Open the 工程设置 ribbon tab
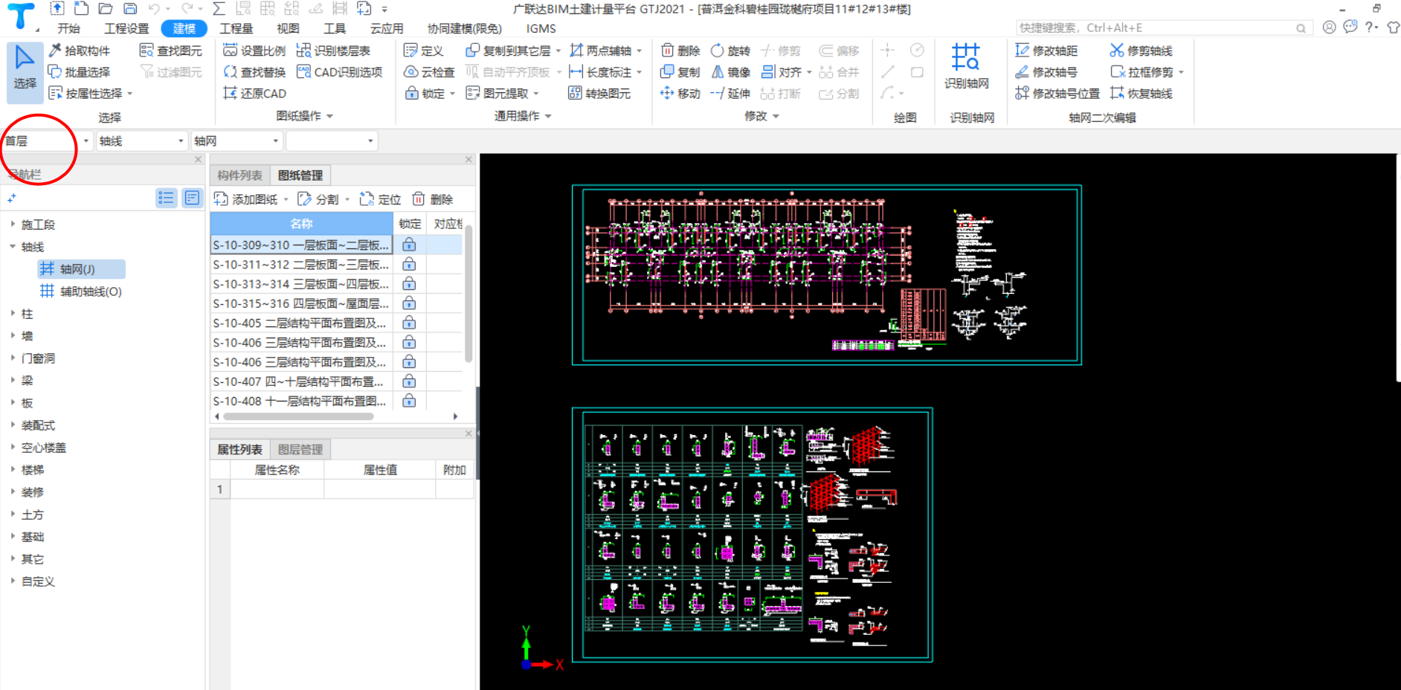This screenshot has width=1401, height=690. click(127, 28)
